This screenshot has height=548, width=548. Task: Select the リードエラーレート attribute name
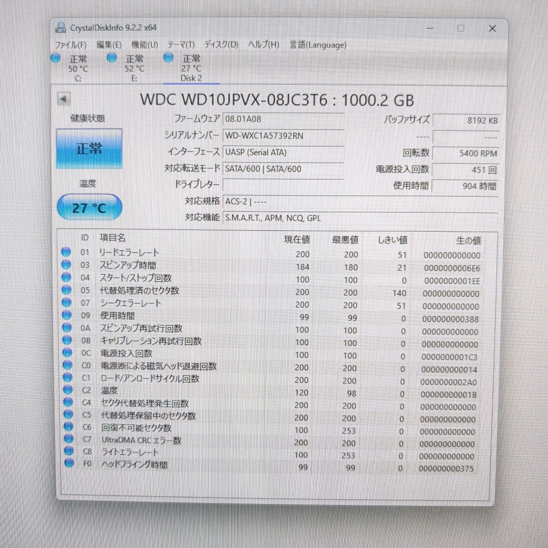tap(129, 253)
